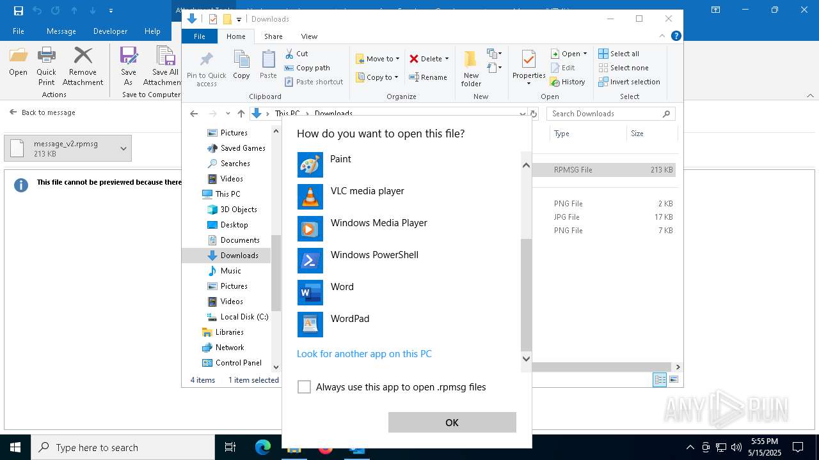Open File Explorer Help icon
Viewport: 819px width, 460px height.
676,36
